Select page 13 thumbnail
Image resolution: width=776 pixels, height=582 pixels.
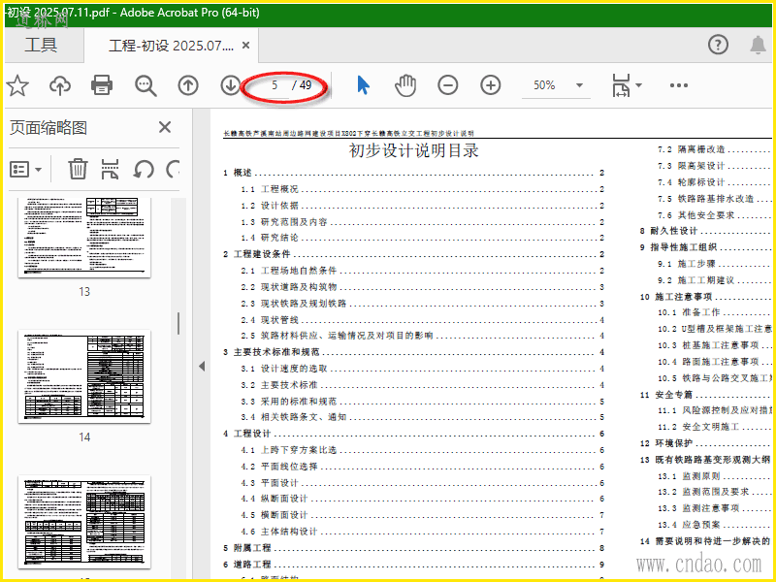click(84, 238)
